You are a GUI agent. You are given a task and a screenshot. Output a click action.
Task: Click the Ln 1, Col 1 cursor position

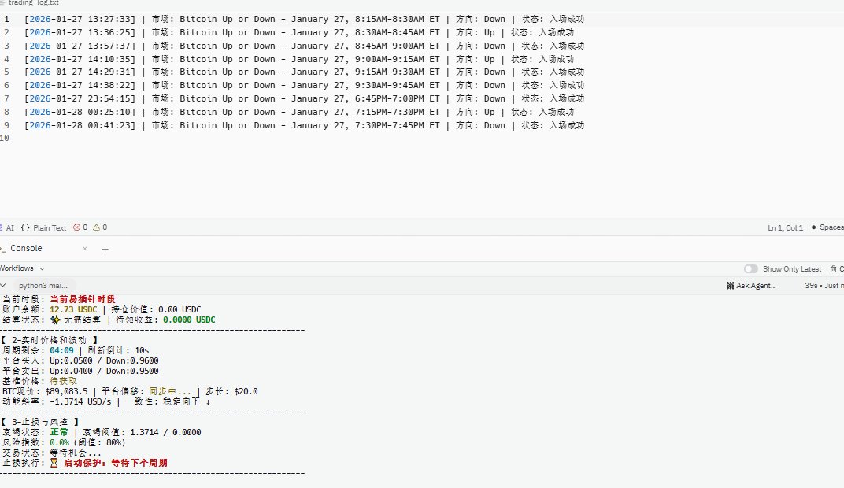pyautogui.click(x=785, y=227)
